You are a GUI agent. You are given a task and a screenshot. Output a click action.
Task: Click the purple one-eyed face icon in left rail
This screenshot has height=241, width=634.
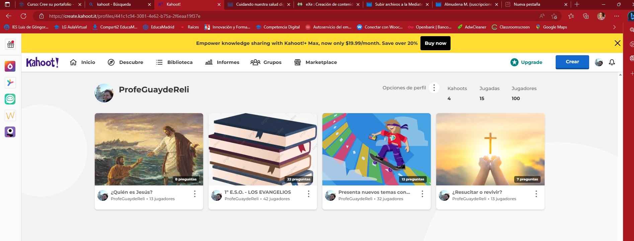pyautogui.click(x=10, y=132)
